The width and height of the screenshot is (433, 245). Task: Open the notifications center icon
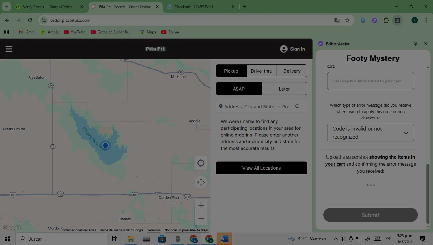pos(423,239)
